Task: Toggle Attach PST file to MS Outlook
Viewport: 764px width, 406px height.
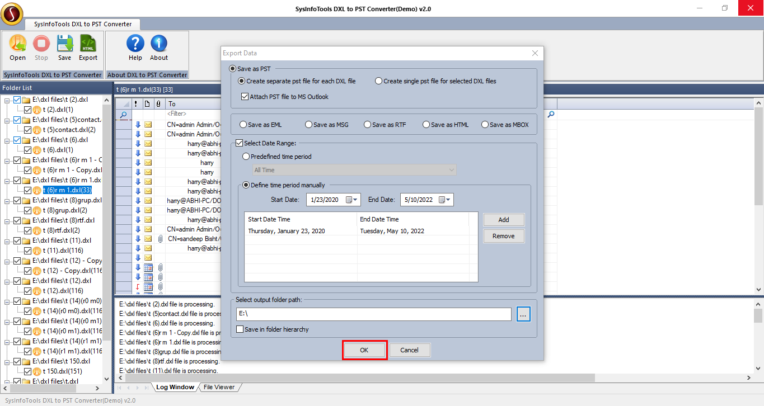Action: 245,97
